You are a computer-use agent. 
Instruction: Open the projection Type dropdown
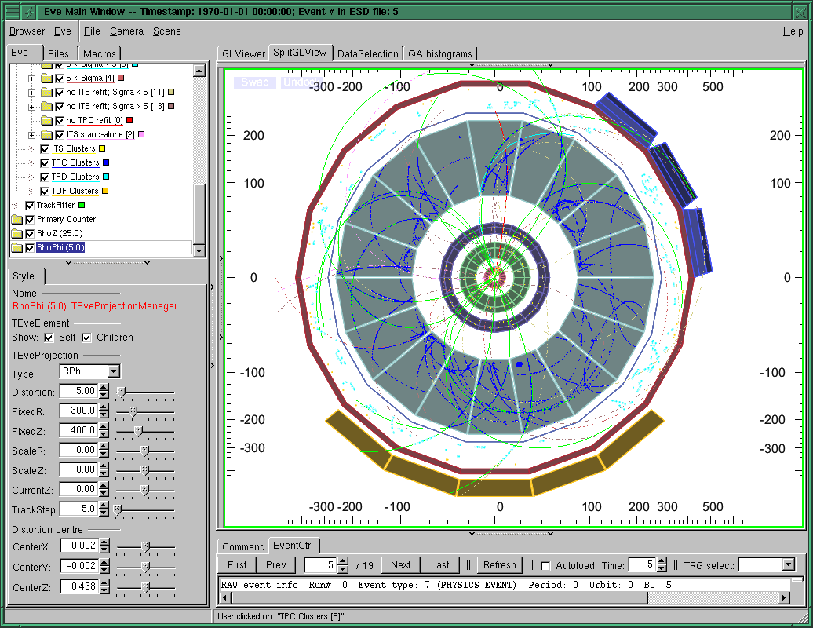tap(114, 371)
